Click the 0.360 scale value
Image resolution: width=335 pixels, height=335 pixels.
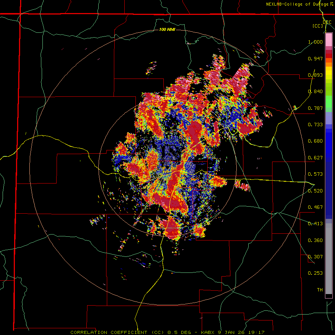point(315,240)
